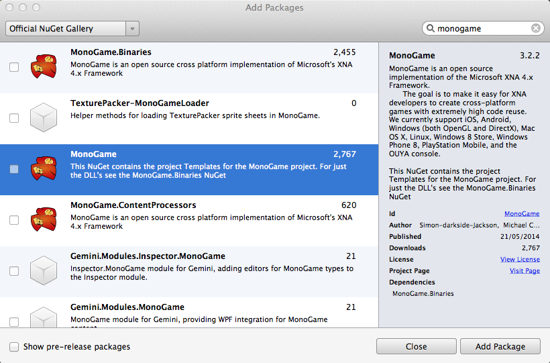Clear the search field with the X icon
The image size is (550, 363).
pos(536,29)
